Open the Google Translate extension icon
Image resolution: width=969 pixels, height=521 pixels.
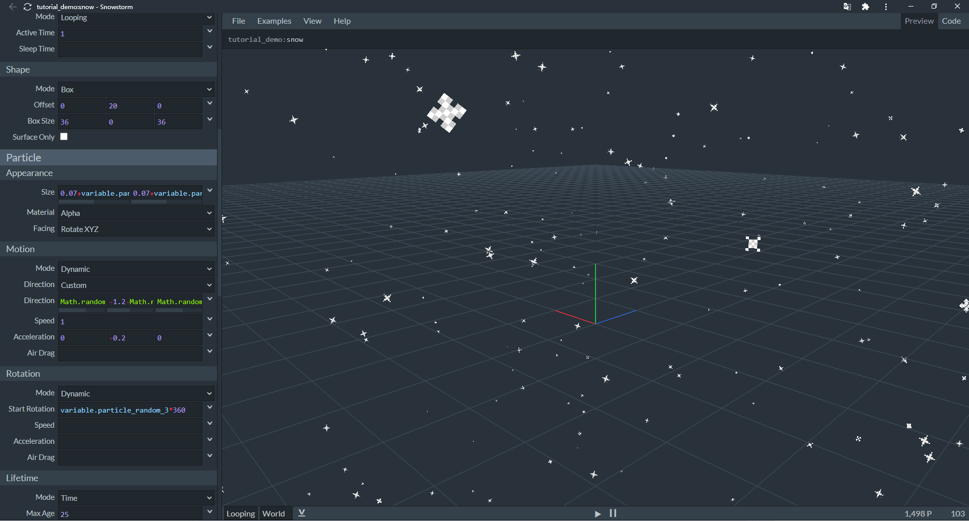coord(847,7)
